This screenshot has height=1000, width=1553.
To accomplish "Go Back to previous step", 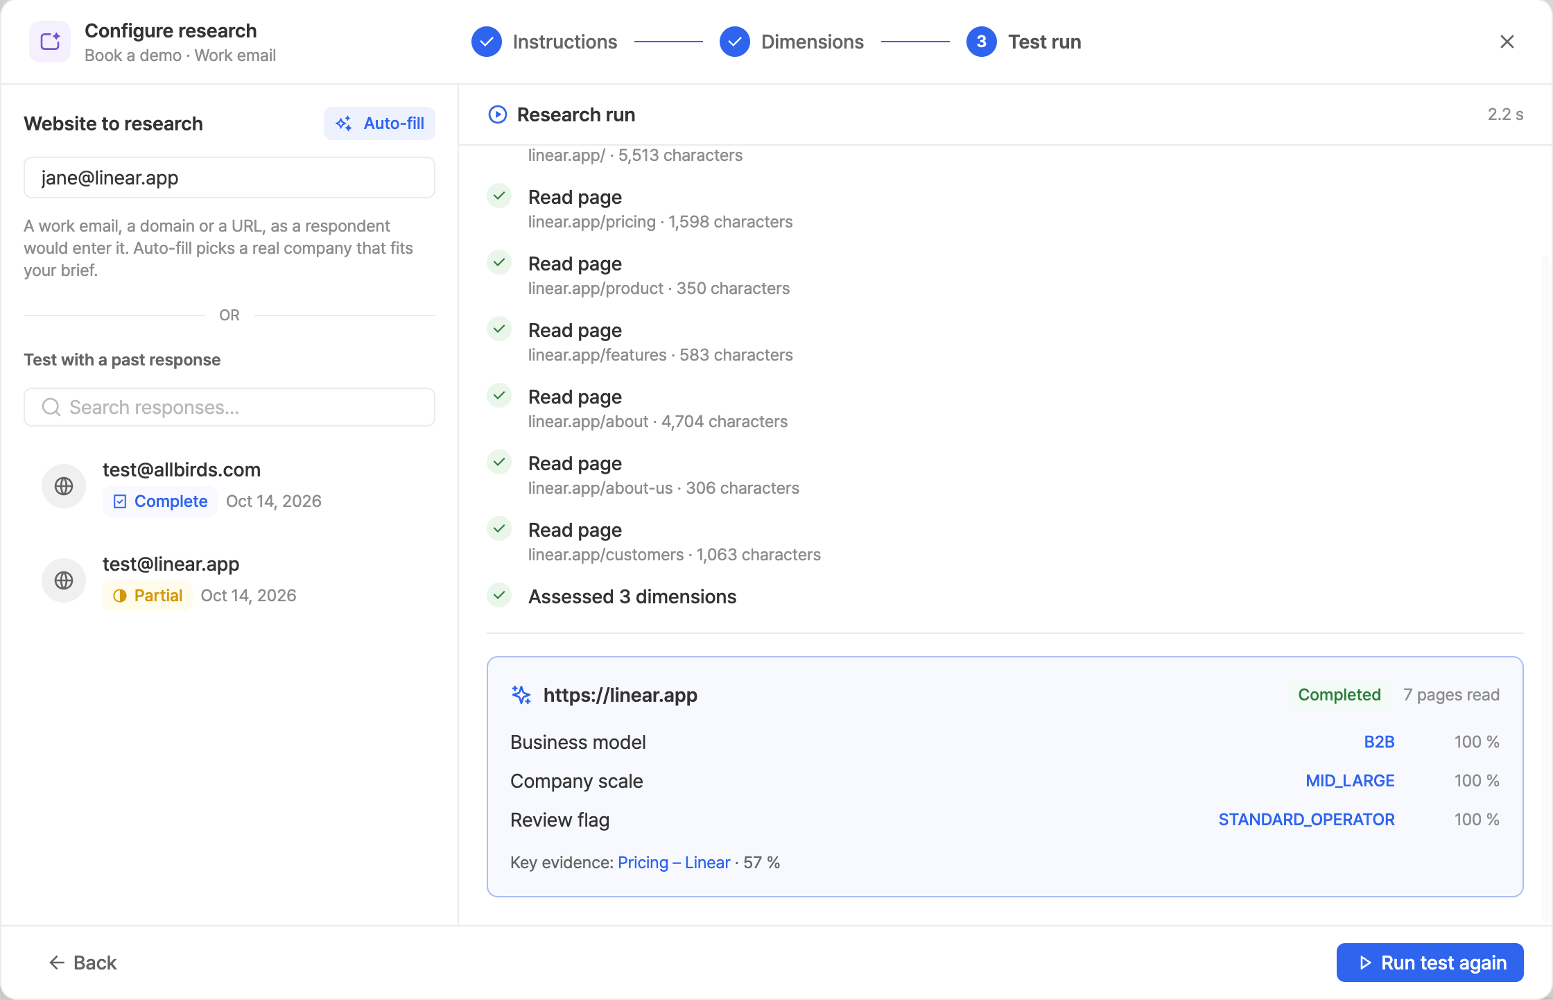I will 83,963.
